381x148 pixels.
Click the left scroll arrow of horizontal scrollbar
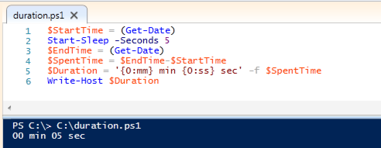(x=9, y=108)
